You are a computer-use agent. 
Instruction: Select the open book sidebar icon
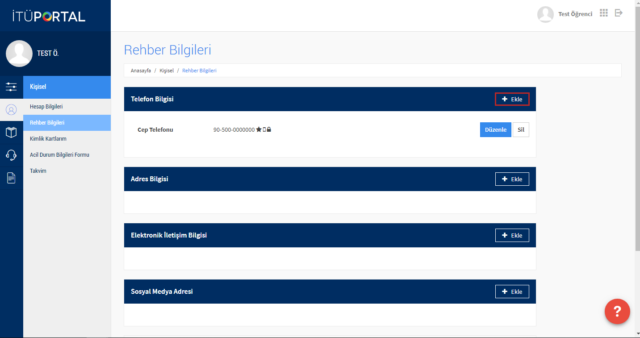coord(11,132)
